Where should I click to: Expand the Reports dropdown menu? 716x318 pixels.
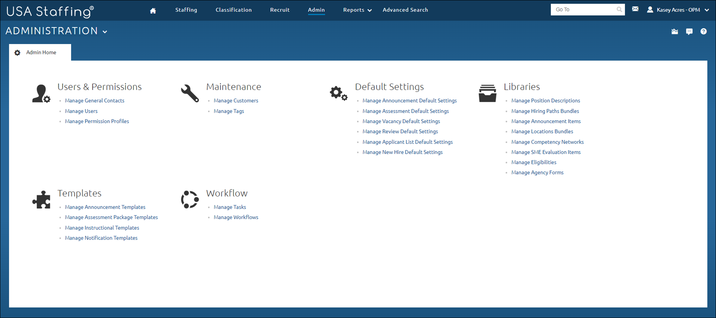357,10
